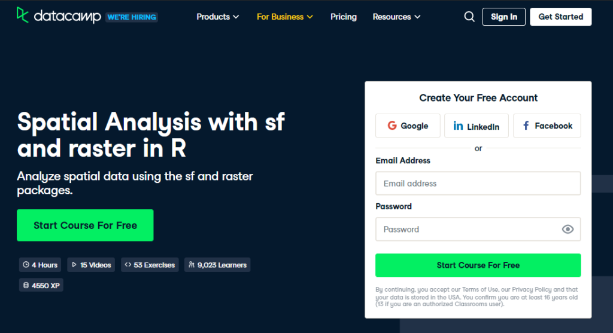Screen dimensions: 613x333
Task: Expand the Resources dropdown menu
Action: (396, 17)
